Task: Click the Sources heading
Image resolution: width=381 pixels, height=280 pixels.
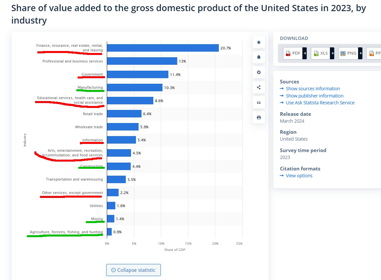Action: coord(289,81)
